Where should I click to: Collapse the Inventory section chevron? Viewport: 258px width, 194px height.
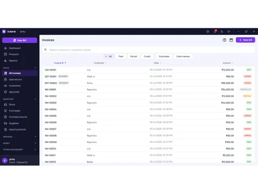36,99
